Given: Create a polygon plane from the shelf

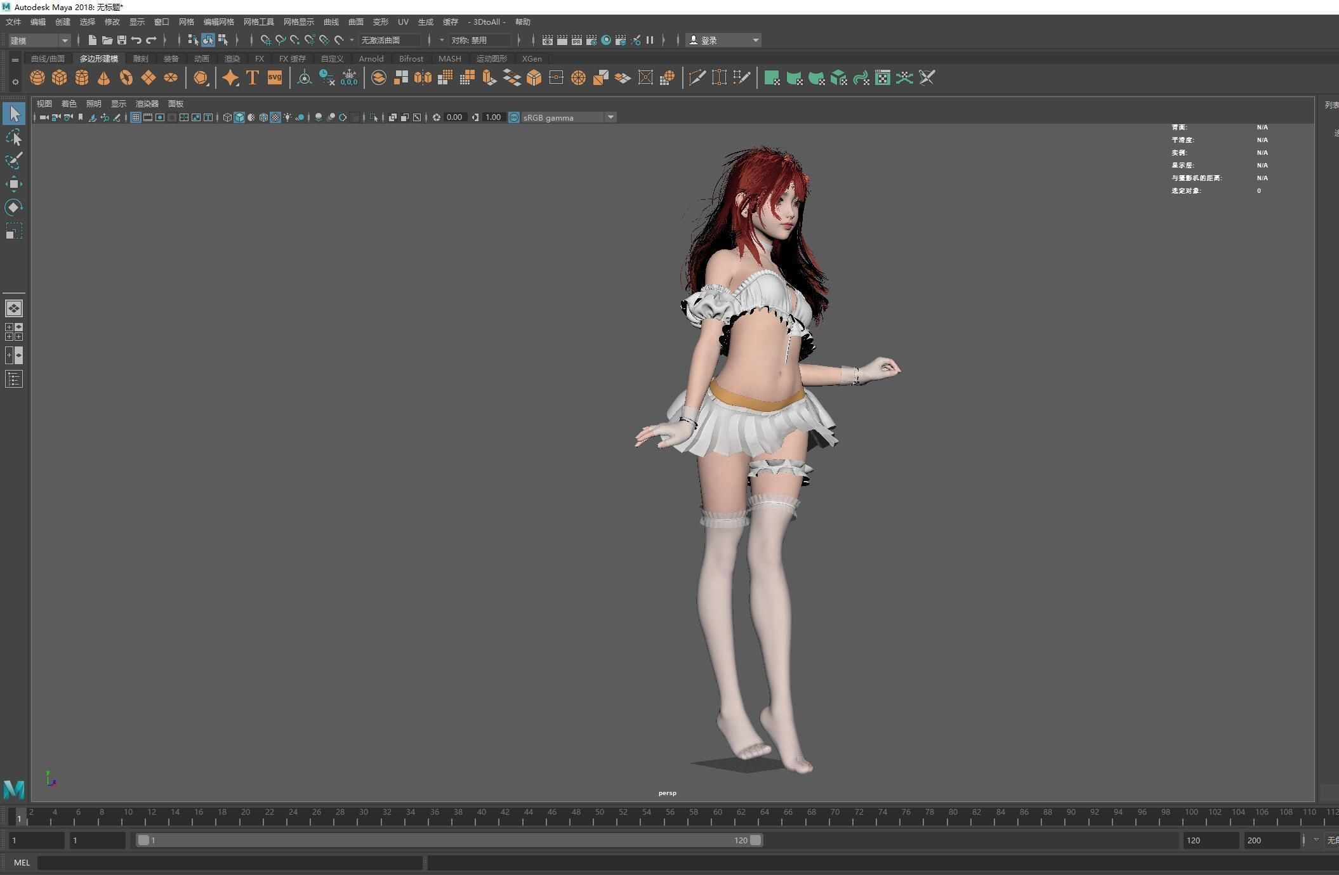Looking at the screenshot, I should click(148, 78).
